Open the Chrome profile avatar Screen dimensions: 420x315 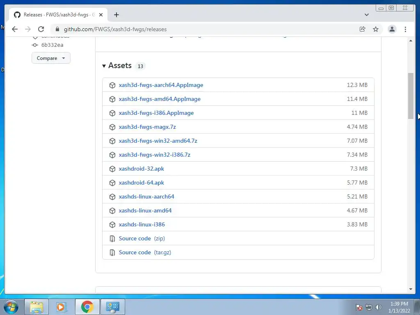tap(392, 29)
